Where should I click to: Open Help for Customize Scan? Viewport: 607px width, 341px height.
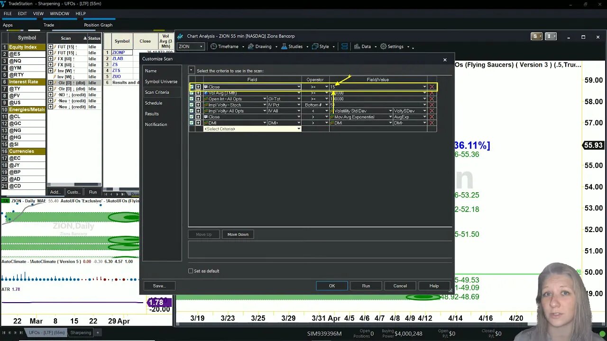coord(434,286)
